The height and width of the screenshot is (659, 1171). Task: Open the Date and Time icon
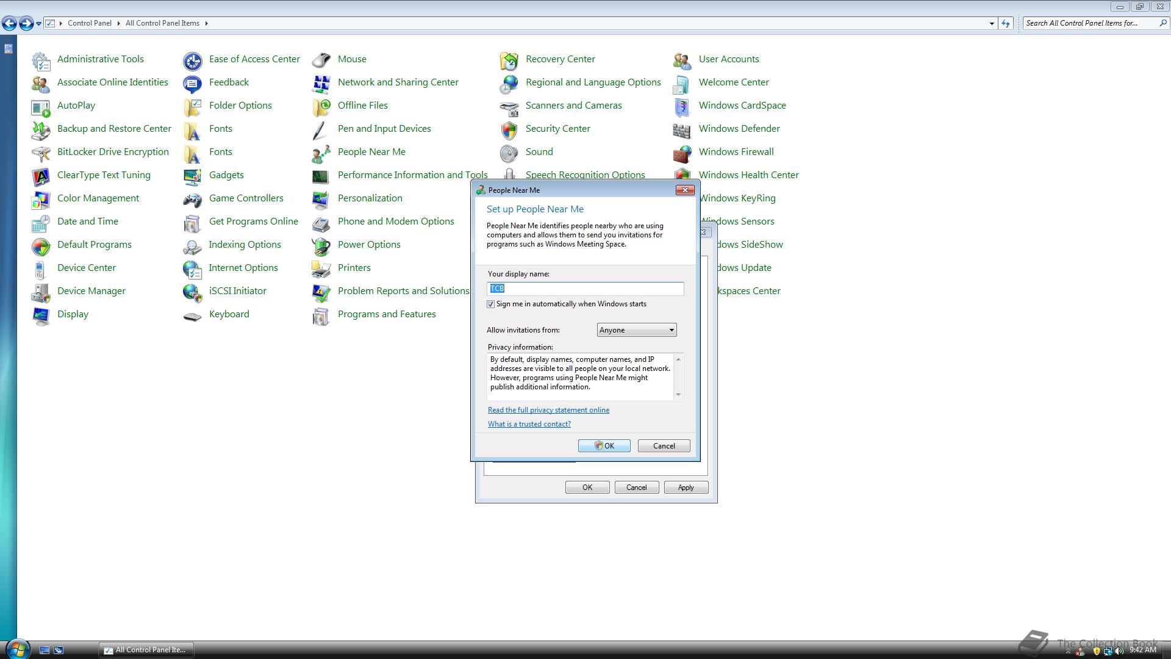click(x=41, y=223)
